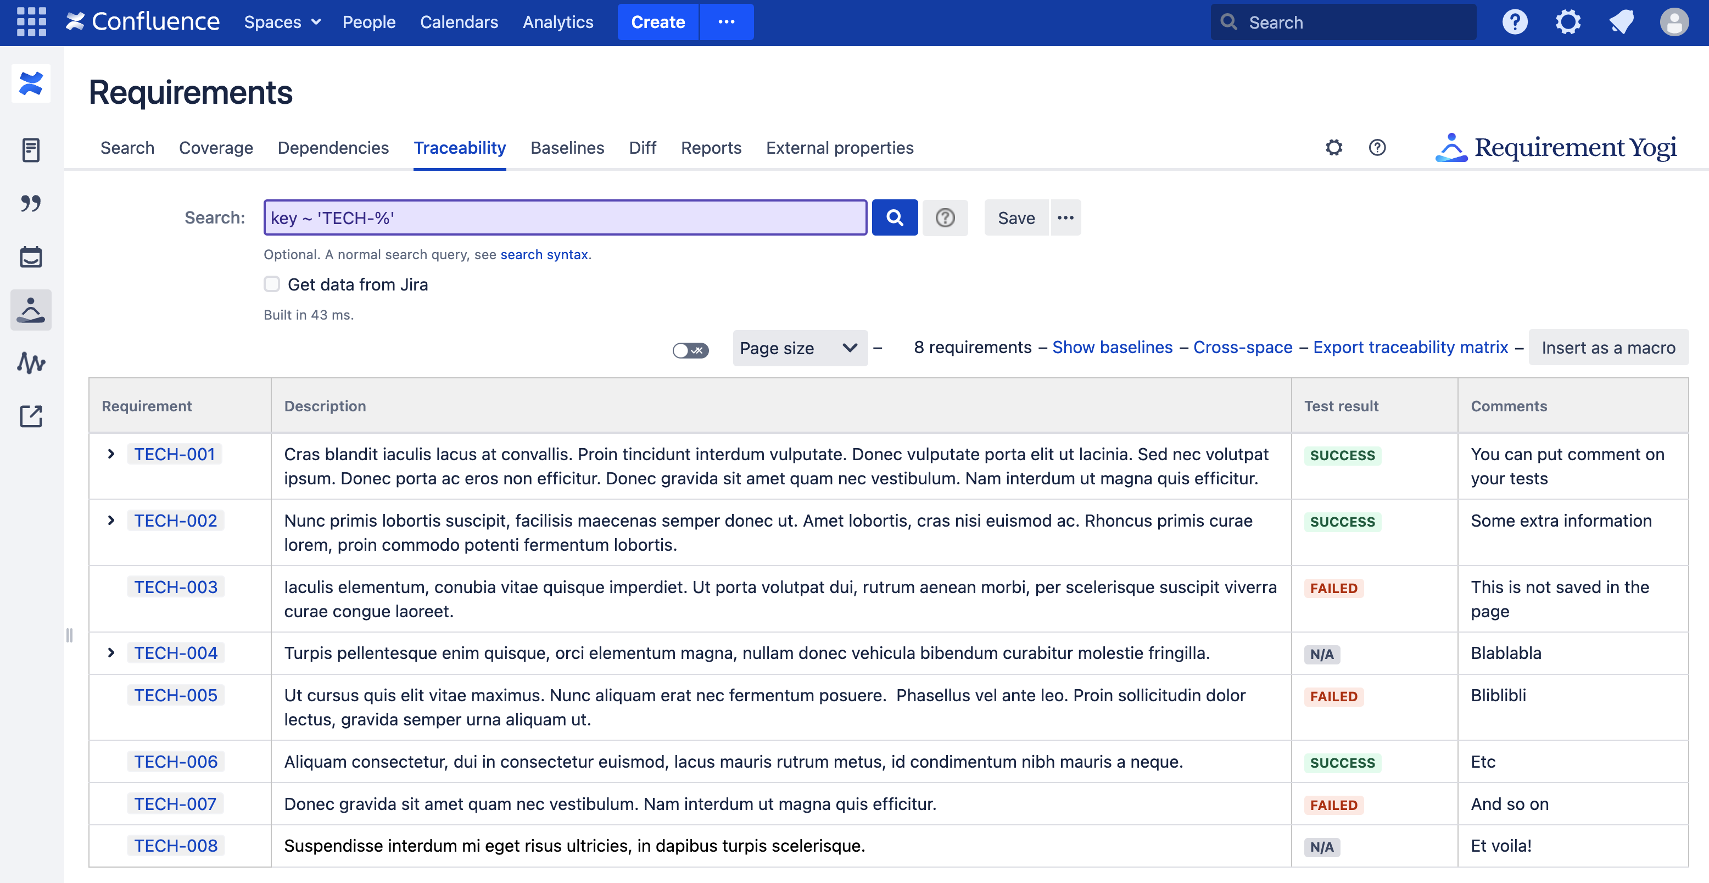Enable Get data from Jira checkbox

pos(272,284)
